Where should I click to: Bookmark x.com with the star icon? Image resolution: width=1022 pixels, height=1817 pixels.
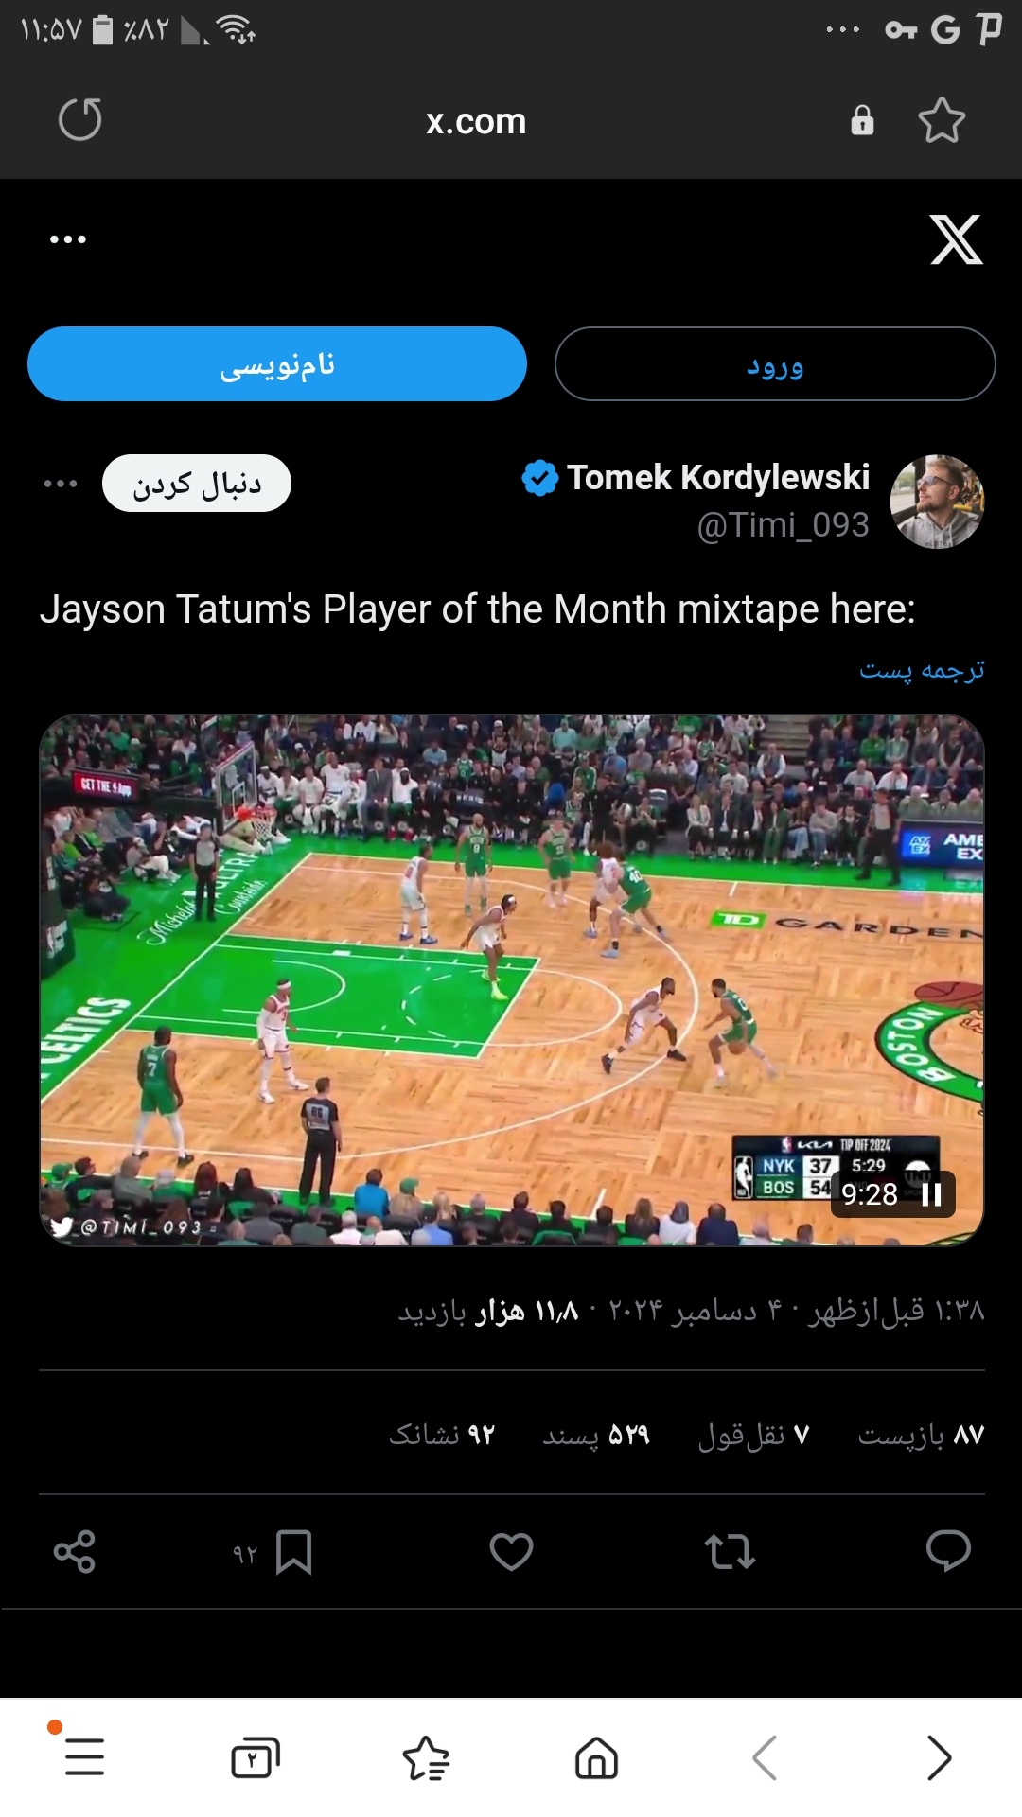942,120
